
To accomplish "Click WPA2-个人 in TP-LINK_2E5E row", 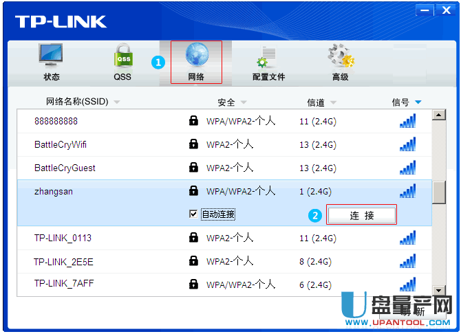I will tap(230, 261).
